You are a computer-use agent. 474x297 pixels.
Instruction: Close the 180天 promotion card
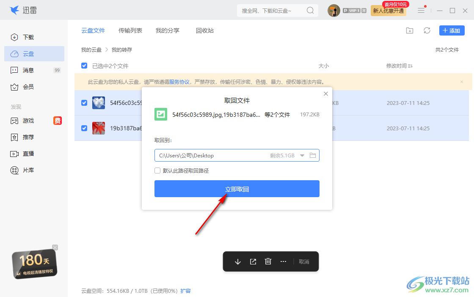[55, 247]
